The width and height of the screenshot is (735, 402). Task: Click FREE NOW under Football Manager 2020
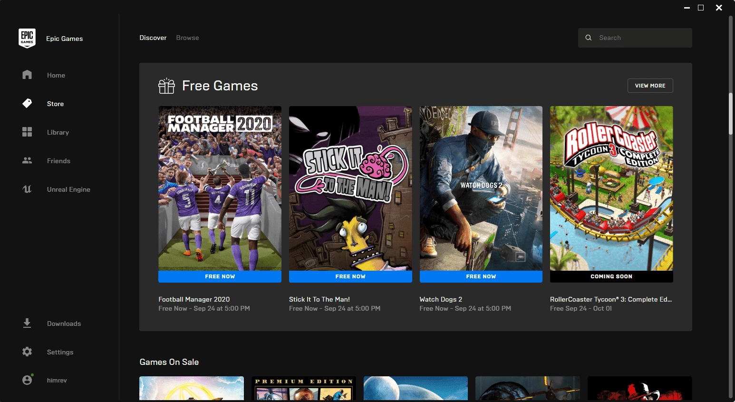220,276
